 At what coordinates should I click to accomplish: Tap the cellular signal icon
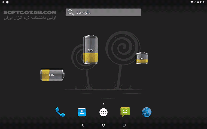[x=195, y=2]
